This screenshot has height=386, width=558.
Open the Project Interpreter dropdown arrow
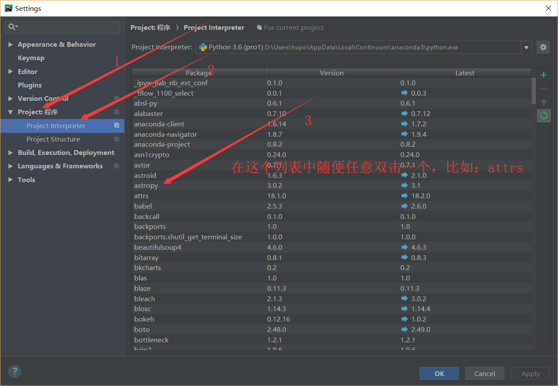526,47
